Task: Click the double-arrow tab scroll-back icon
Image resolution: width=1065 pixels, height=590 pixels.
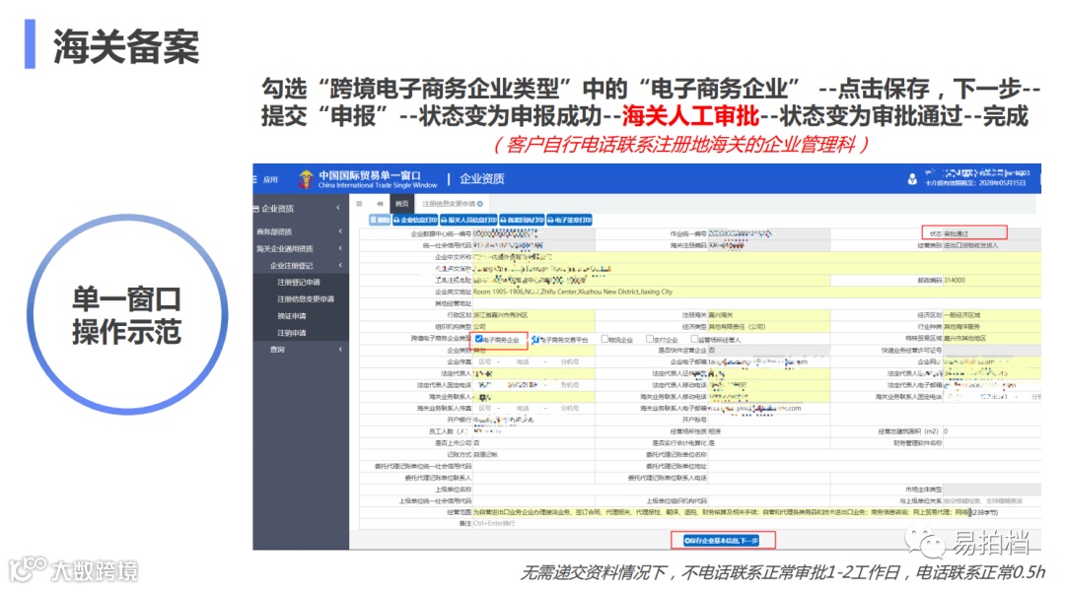Action: 380,204
